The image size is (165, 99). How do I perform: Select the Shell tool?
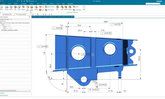(x=42, y=10)
